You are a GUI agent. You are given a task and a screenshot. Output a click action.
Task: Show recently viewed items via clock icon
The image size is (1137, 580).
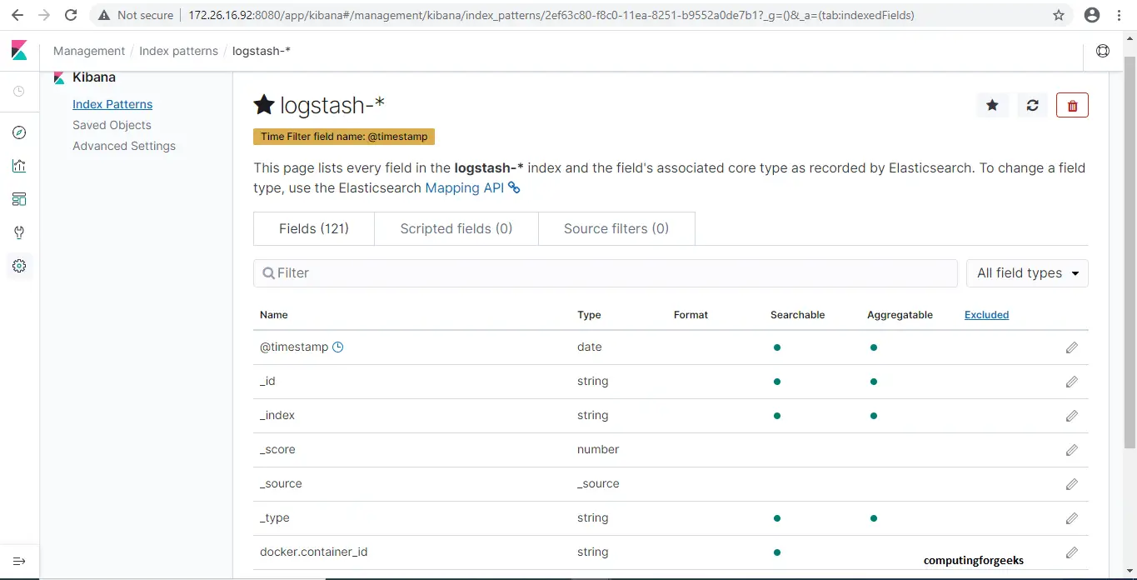pos(19,92)
